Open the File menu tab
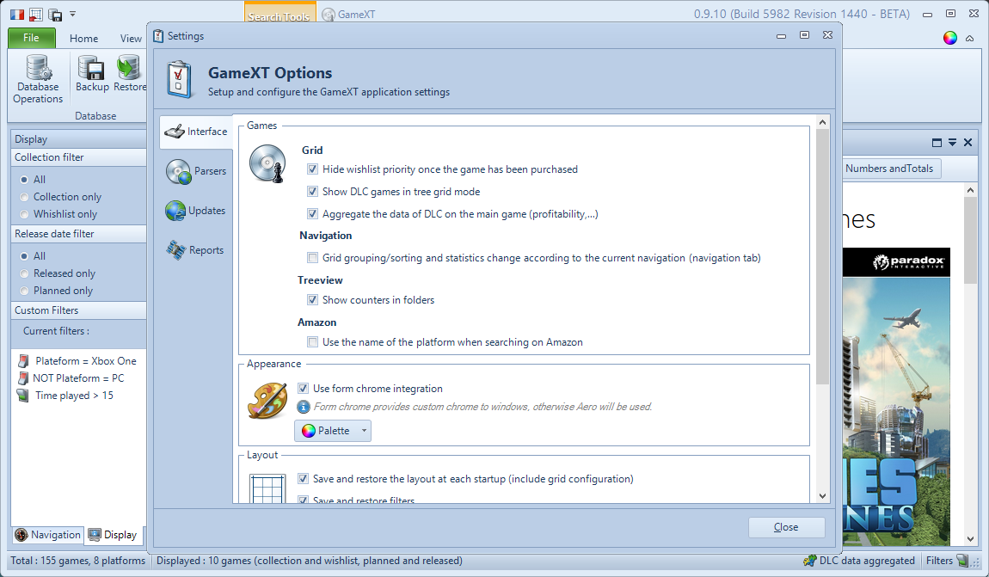 [32, 38]
